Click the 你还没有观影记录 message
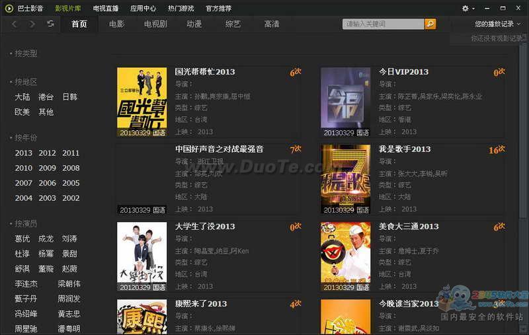This screenshot has height=335, width=529. tap(497, 38)
